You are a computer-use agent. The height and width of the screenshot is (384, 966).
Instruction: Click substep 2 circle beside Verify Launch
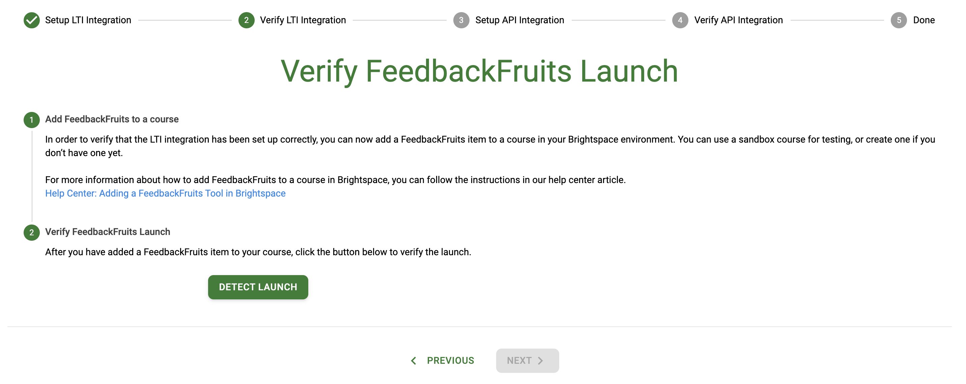[x=31, y=233]
